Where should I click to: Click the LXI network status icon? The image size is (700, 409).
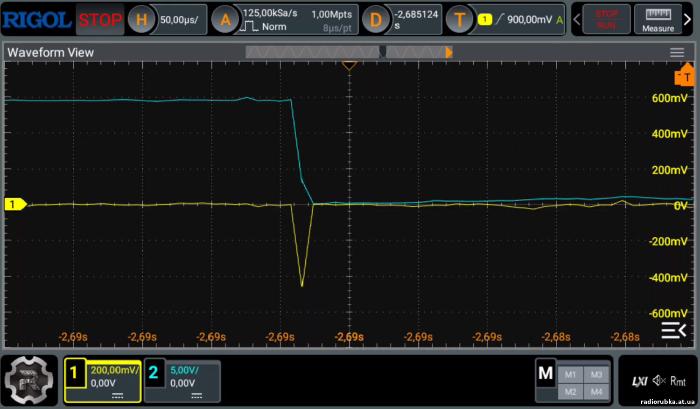click(639, 381)
